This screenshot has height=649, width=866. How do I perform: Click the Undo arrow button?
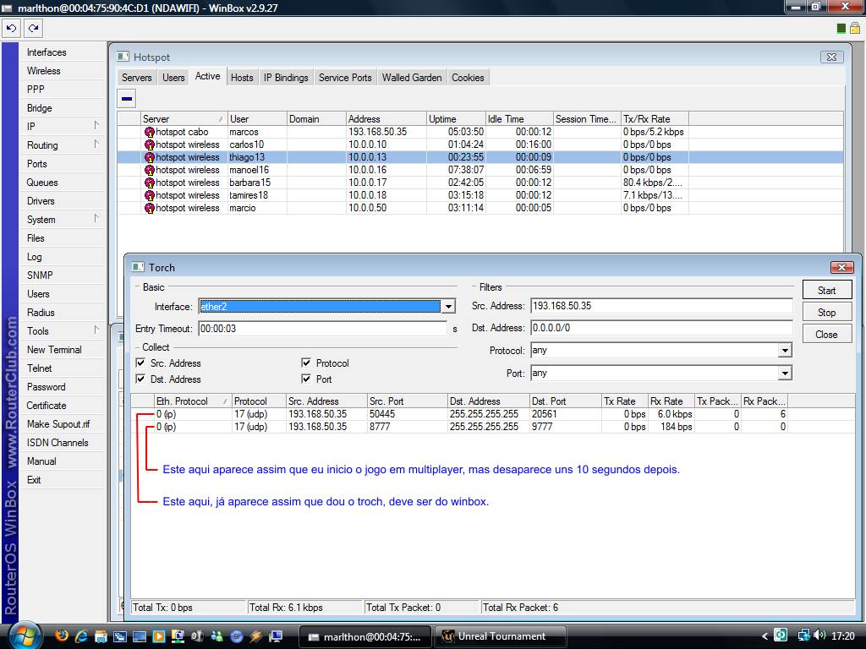coord(11,28)
